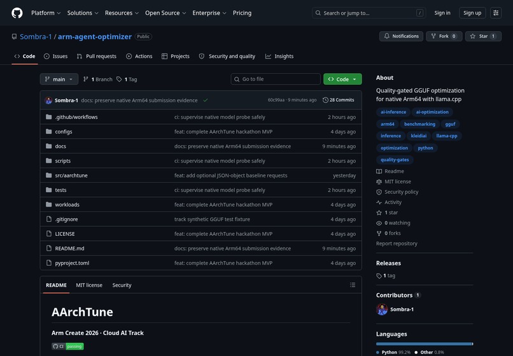Open Sombra-1 avatar under Contributors
513x356 pixels.
click(x=382, y=309)
